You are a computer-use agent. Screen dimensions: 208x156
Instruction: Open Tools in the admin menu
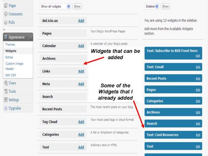12,91
